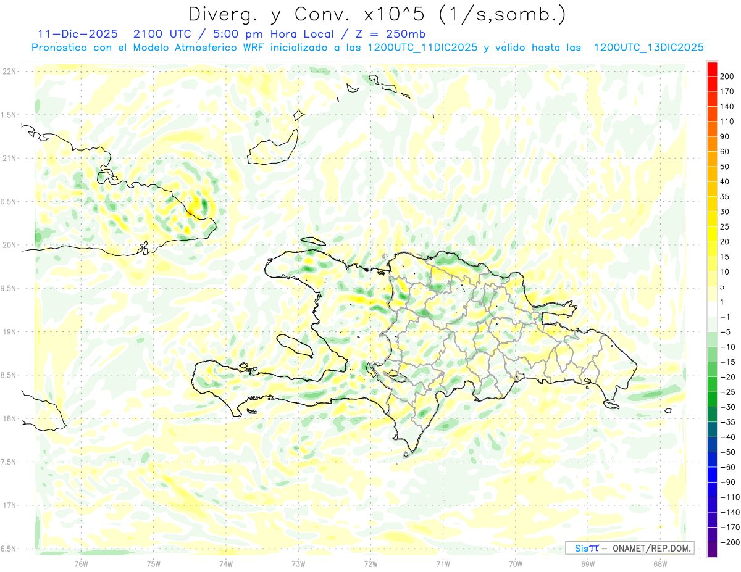Click the '0.5N' latitude axis label
741x572 pixels.
7,202
